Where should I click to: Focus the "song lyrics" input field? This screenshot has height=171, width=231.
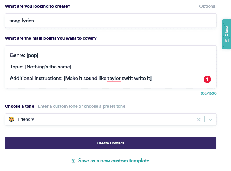point(110,21)
